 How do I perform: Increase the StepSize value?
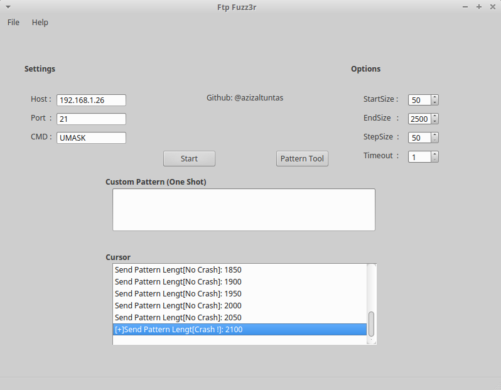point(434,135)
